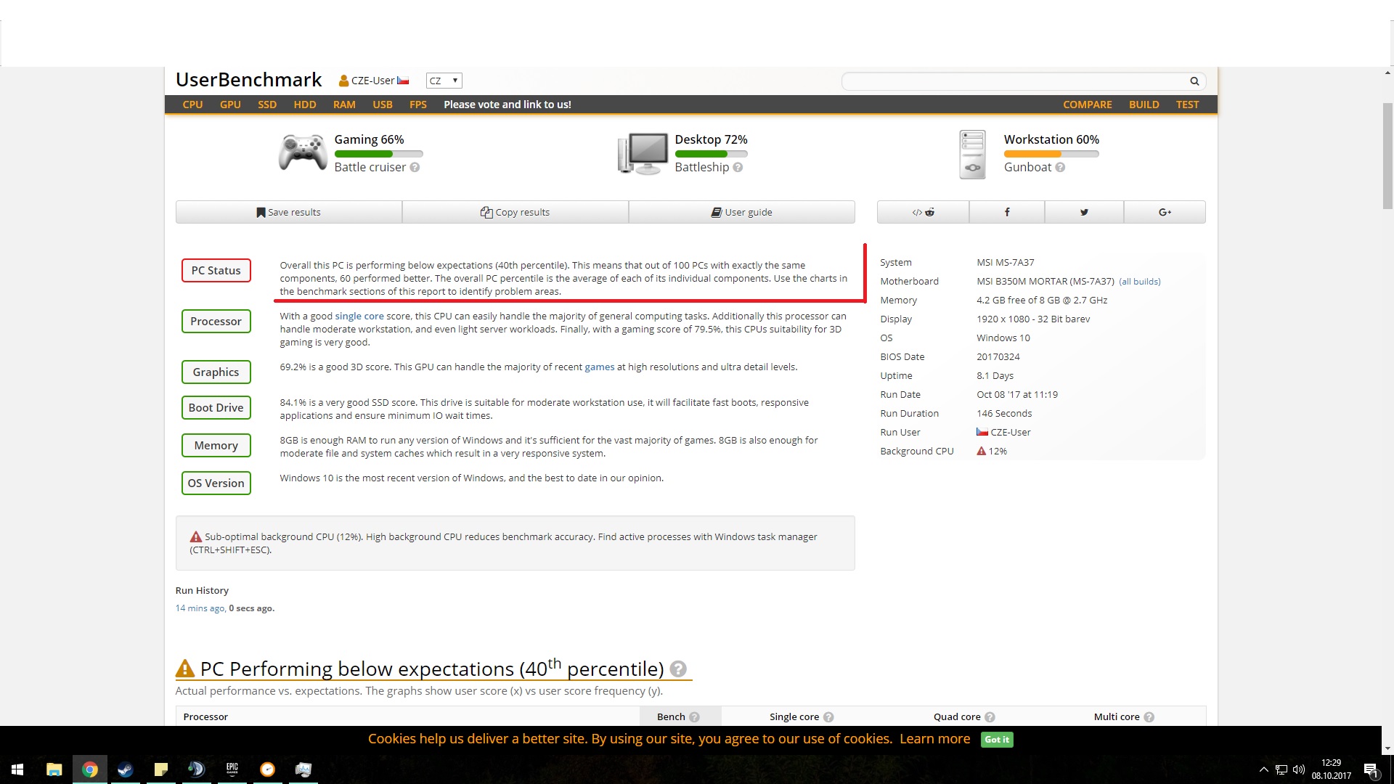The height and width of the screenshot is (784, 1394).
Task: Open the volume control in system tray
Action: click(x=1299, y=769)
